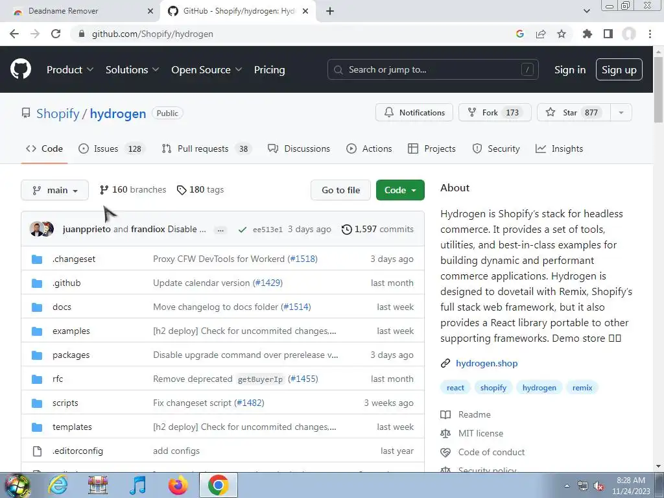Expand the Open Source menu
This screenshot has width=664, height=498.
pos(206,70)
